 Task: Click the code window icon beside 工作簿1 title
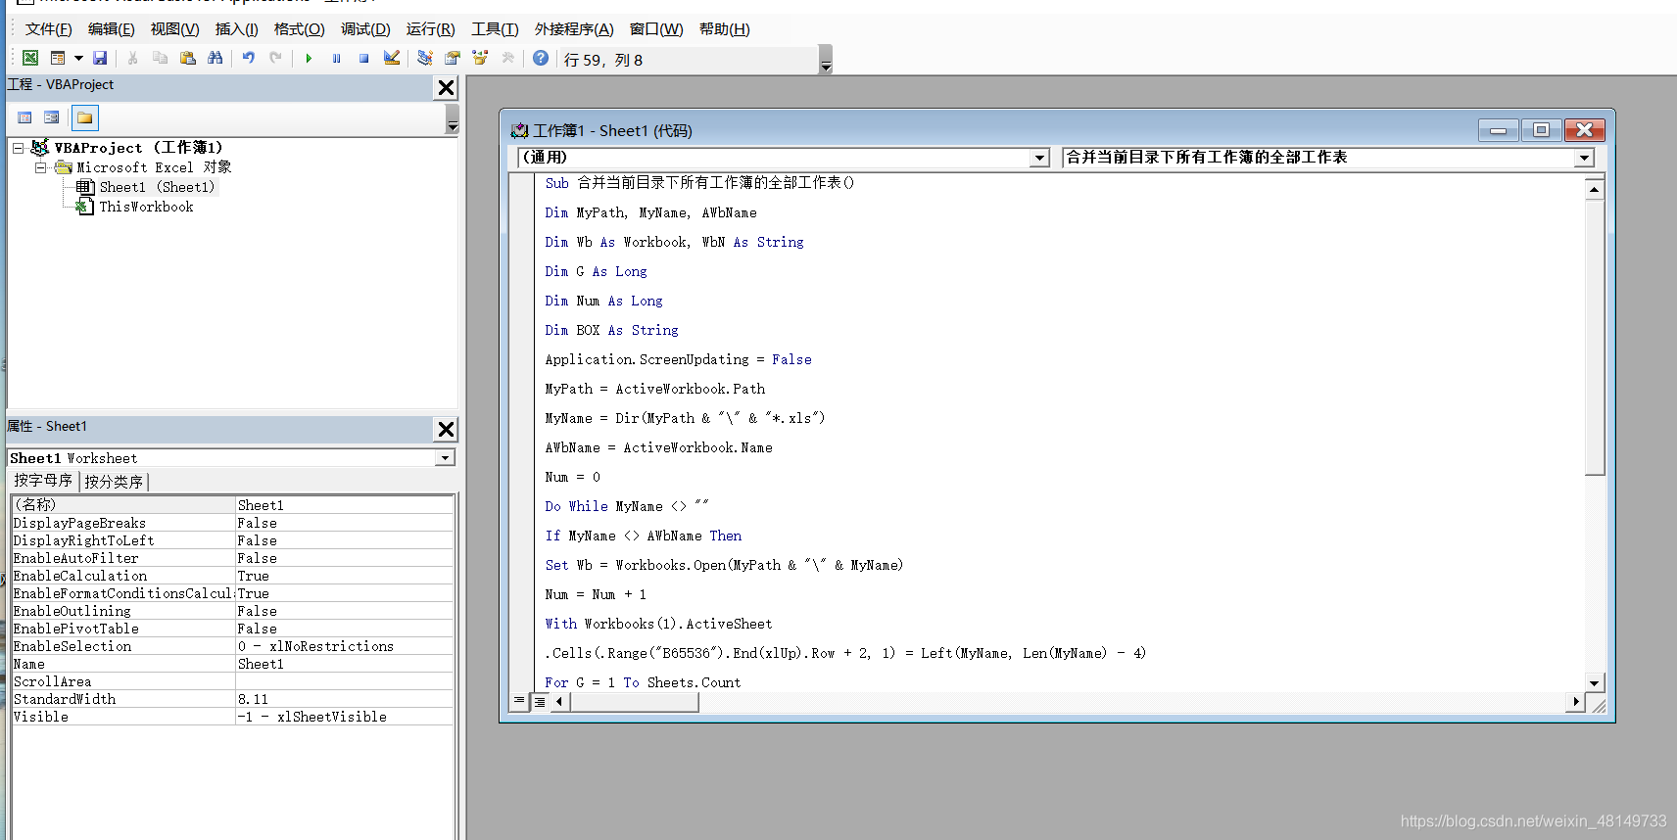pyautogui.click(x=520, y=130)
